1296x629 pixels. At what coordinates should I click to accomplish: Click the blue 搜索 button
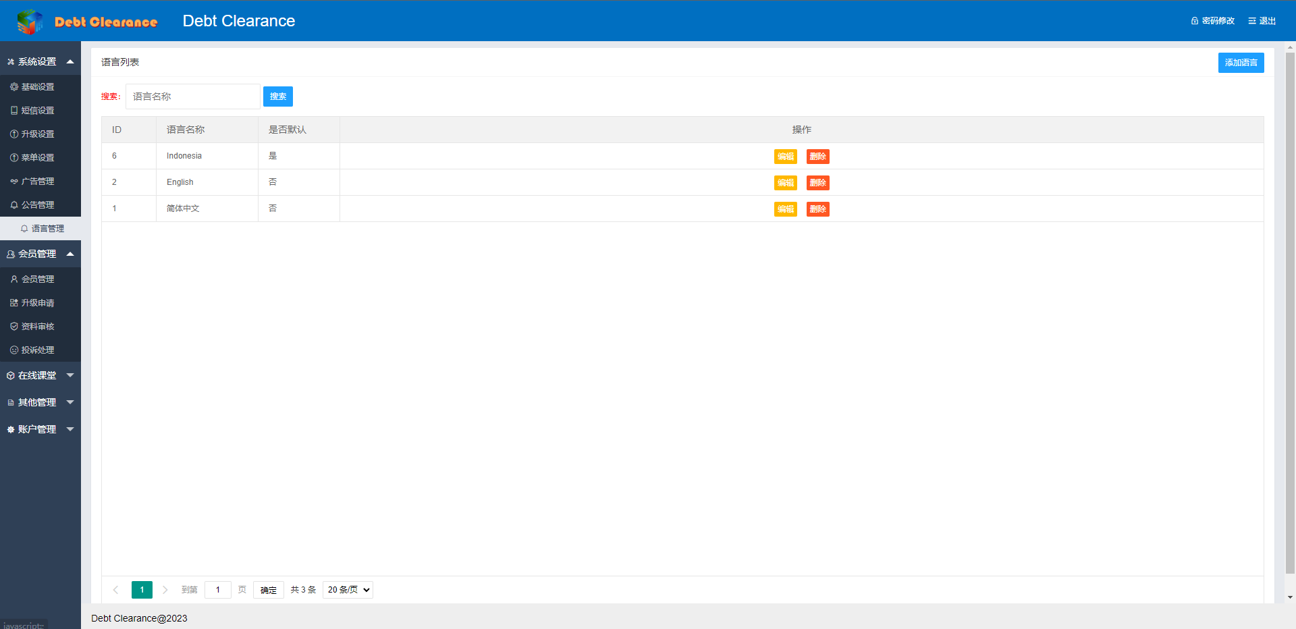click(x=278, y=97)
